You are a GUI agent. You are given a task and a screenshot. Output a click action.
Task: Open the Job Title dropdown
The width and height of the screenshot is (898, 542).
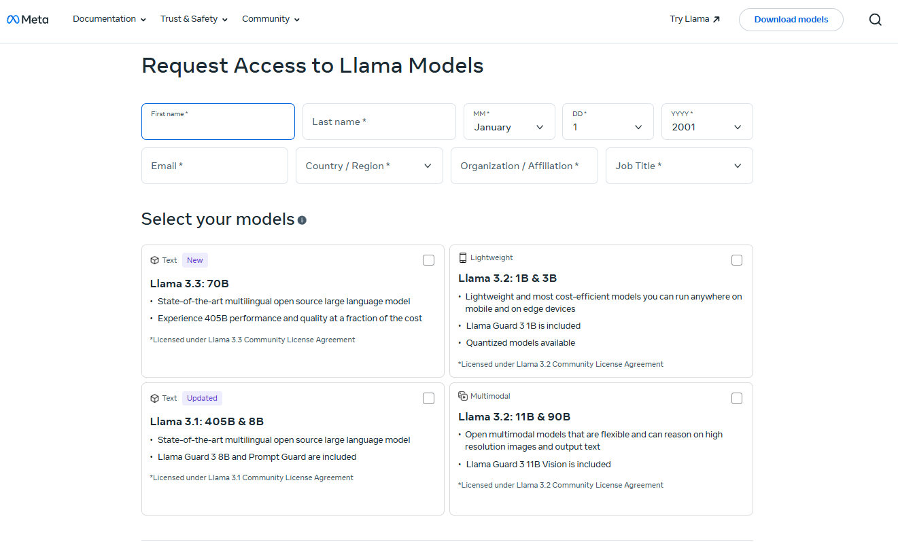(x=679, y=166)
